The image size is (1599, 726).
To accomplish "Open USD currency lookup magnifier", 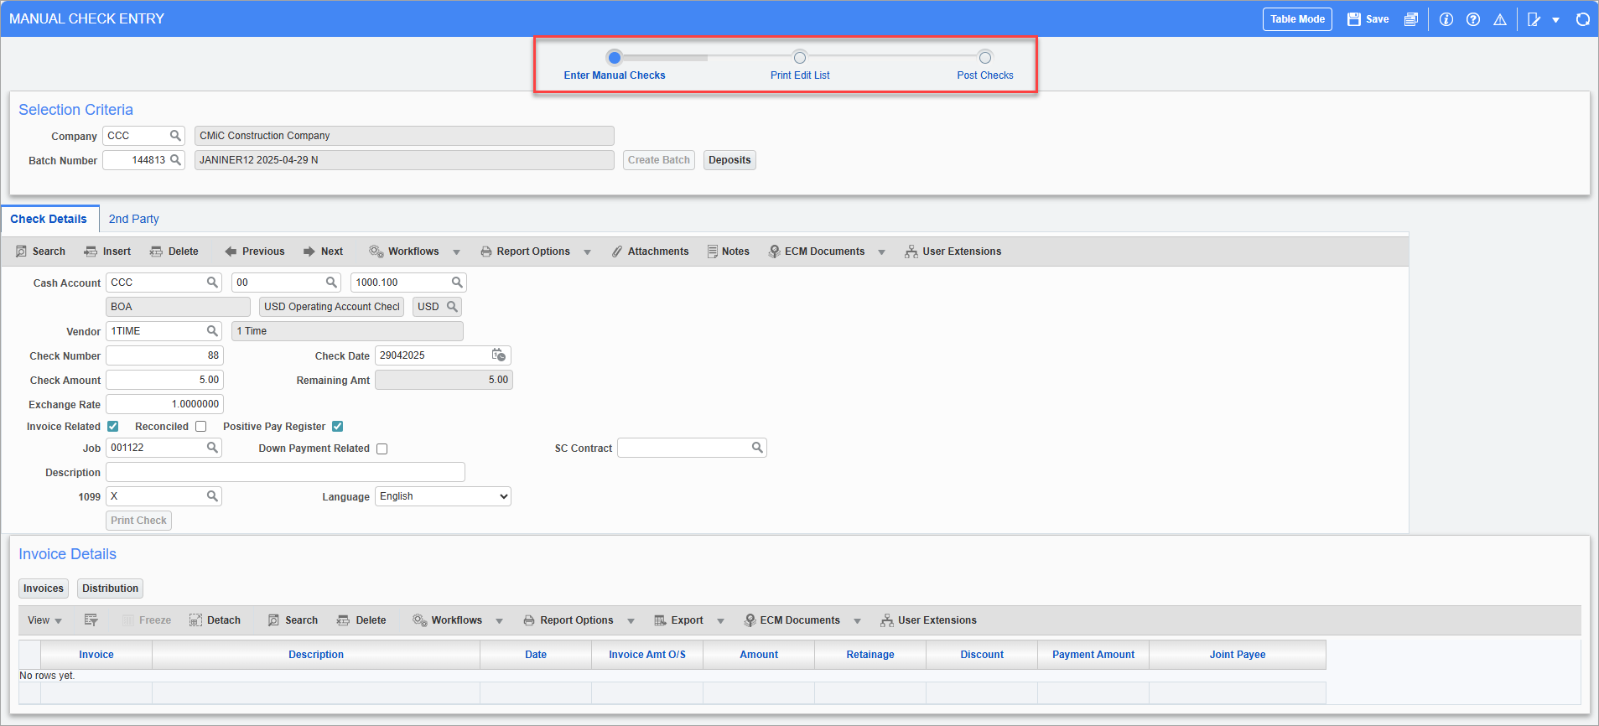I will [452, 307].
